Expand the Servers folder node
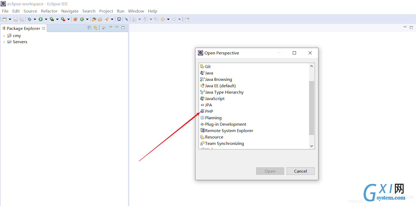416x206 pixels. tap(4, 42)
